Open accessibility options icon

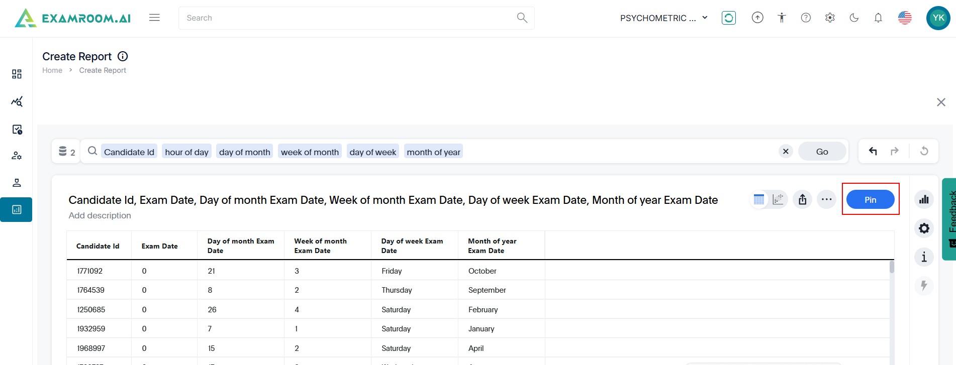pos(782,18)
